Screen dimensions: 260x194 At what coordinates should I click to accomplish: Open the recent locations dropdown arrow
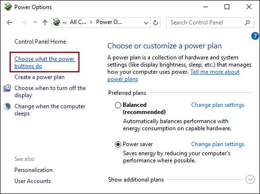pos(35,22)
